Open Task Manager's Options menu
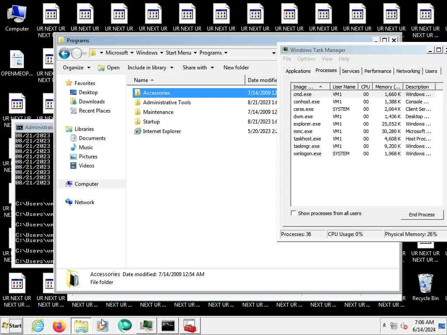 306,59
